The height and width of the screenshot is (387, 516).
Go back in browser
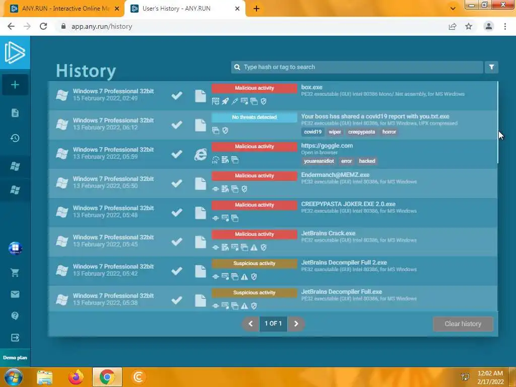(11, 26)
